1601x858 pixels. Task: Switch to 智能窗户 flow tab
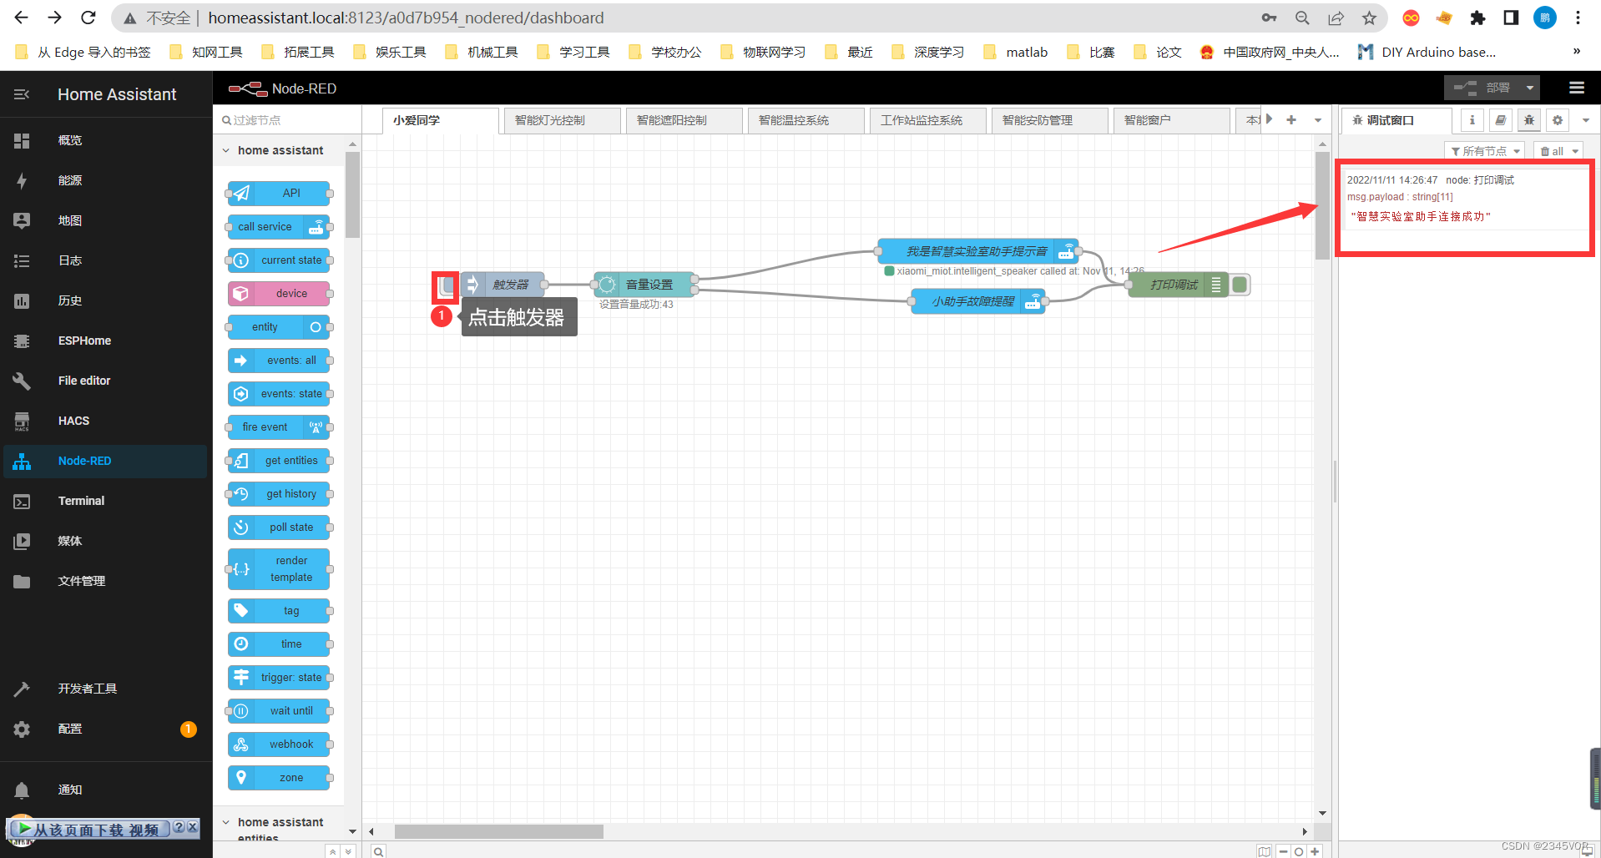(x=1172, y=120)
